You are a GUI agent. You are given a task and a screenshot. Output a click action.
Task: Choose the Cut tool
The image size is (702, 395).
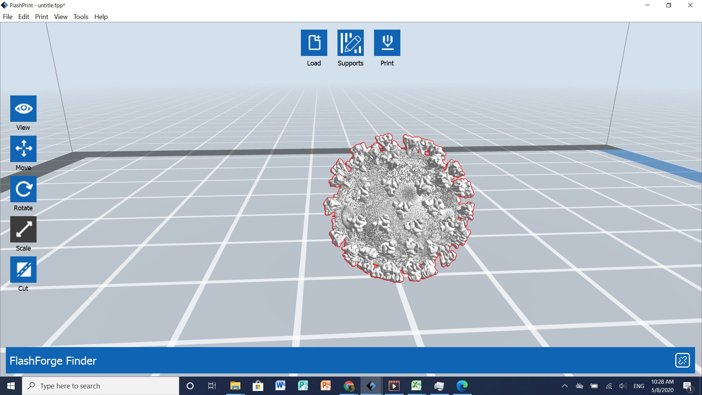tap(23, 270)
